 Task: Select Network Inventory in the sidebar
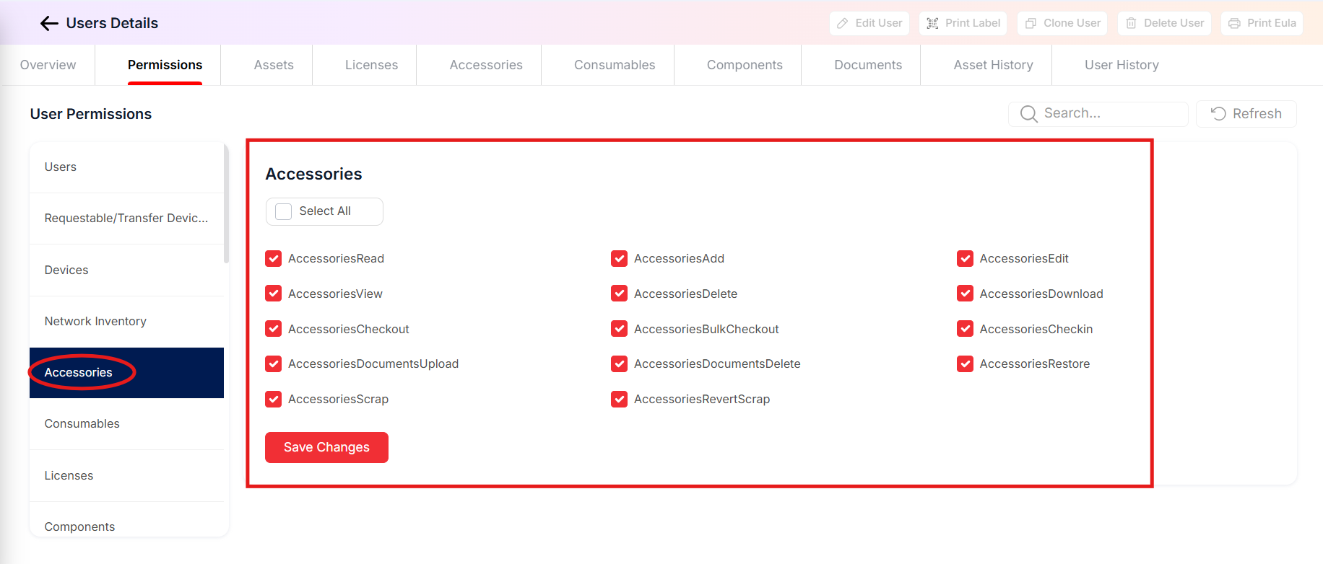pyautogui.click(x=126, y=322)
